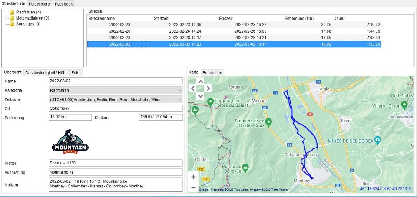This screenshot has width=417, height=197.
Task: Sort by Streckenname column header
Action: 120,18
